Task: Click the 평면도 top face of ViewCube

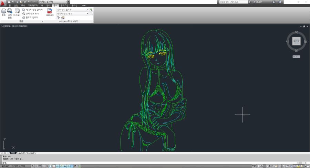Action: tap(296, 41)
